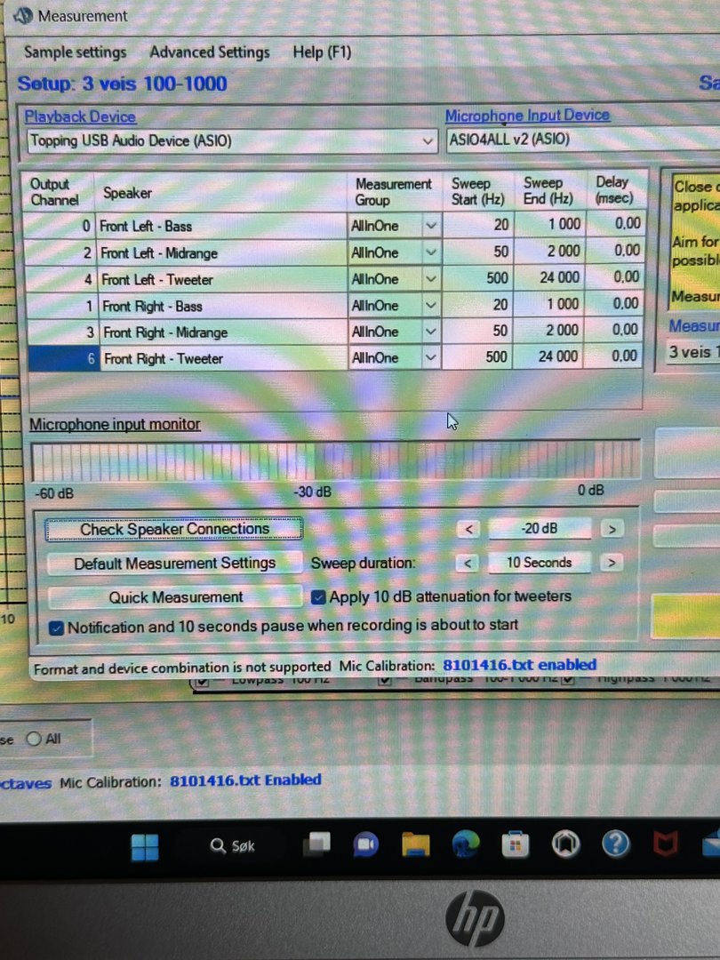720x960 pixels.
Task: Open the Advanced Settings menu
Action: 210,52
